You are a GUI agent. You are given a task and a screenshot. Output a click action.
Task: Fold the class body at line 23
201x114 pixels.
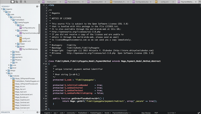tap(44, 64)
